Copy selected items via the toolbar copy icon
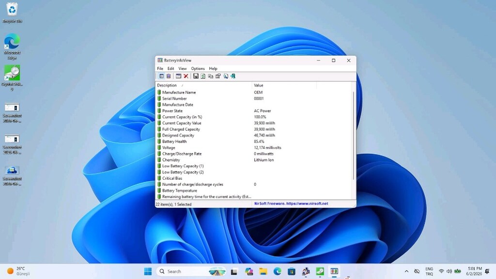Viewport: 496px width, 279px height. point(210,76)
